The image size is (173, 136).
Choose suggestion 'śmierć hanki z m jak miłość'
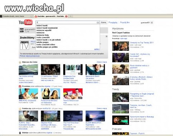(49, 40)
